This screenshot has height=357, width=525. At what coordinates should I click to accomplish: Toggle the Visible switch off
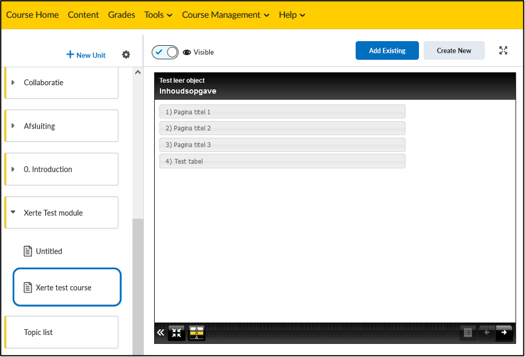(165, 52)
